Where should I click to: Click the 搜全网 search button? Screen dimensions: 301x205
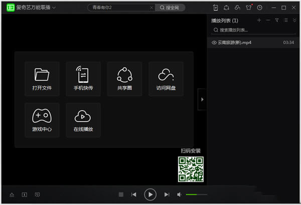tap(170, 7)
